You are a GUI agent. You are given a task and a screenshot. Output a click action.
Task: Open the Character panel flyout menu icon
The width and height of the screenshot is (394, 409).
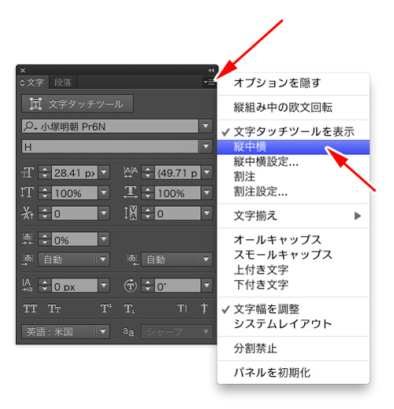pos(210,83)
